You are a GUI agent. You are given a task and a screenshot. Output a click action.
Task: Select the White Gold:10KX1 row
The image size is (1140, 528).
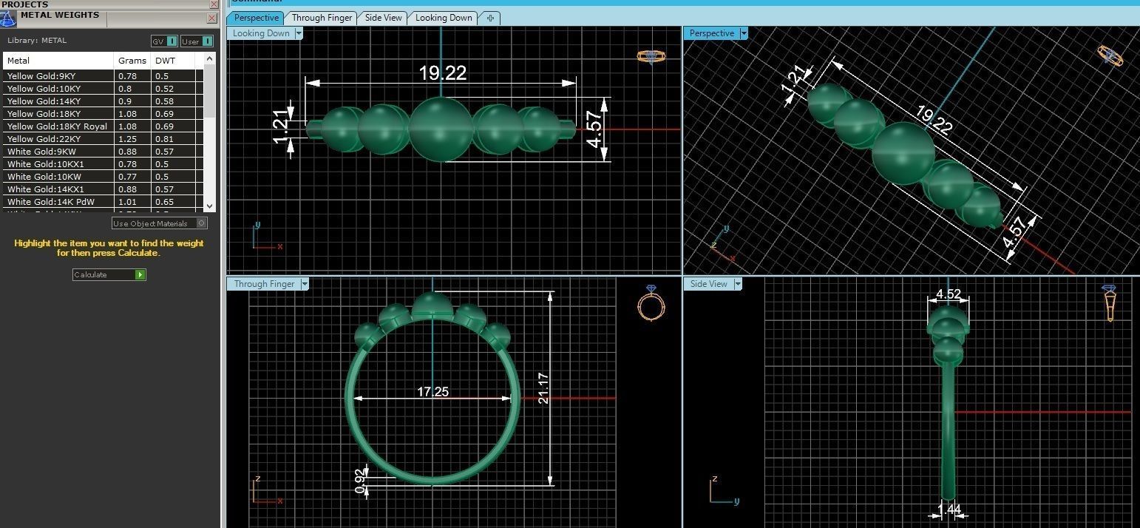tap(104, 164)
